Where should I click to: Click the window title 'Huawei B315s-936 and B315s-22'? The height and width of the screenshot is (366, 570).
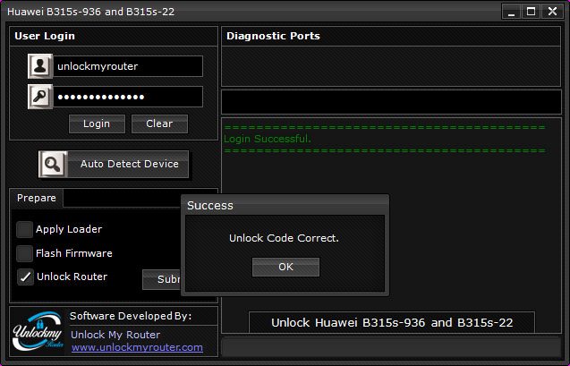(x=91, y=12)
